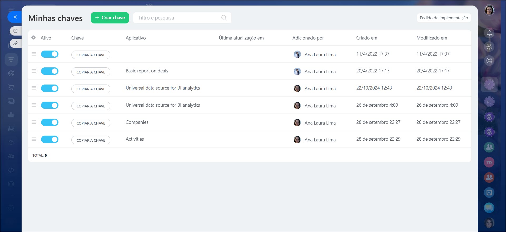Click the notifications bell icon
This screenshot has height=232, width=506.
tap(489, 33)
